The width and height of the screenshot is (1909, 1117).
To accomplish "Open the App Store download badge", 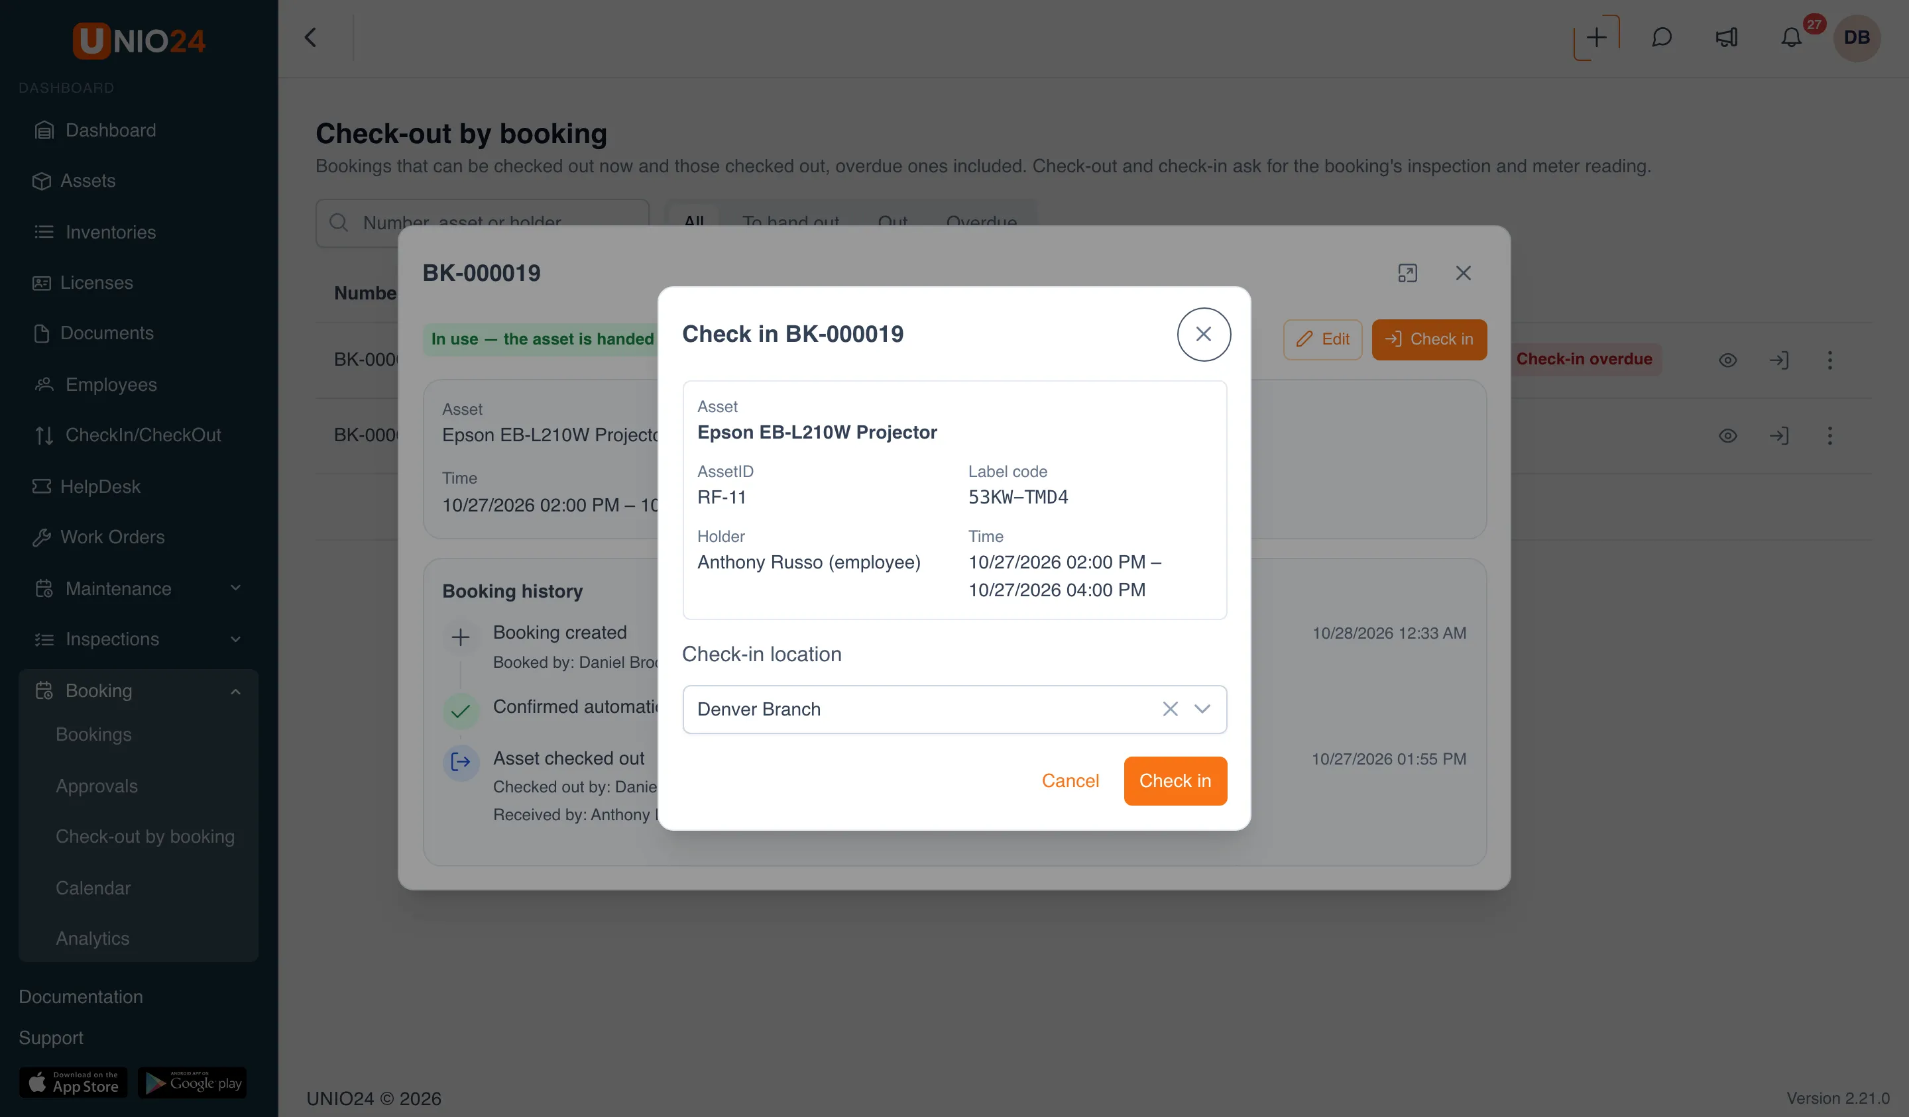I will pos(74,1083).
